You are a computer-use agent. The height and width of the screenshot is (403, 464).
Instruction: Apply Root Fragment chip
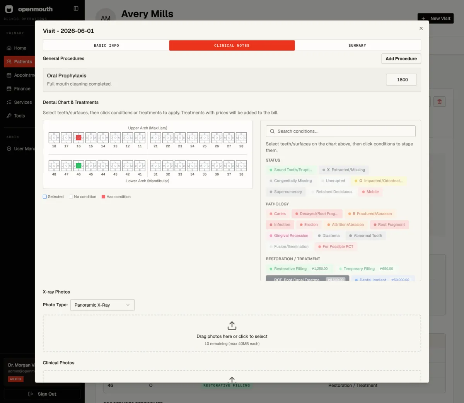[x=389, y=225]
